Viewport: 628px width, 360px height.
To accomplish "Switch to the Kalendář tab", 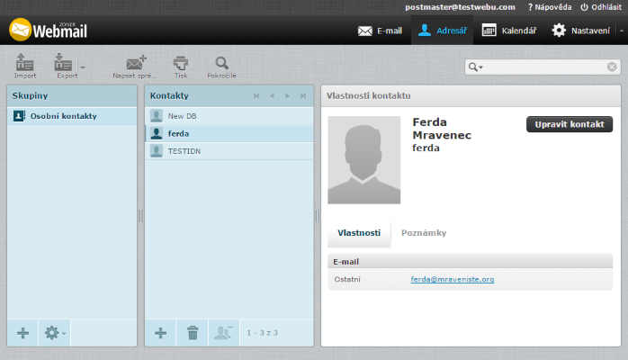I will pyautogui.click(x=509, y=31).
